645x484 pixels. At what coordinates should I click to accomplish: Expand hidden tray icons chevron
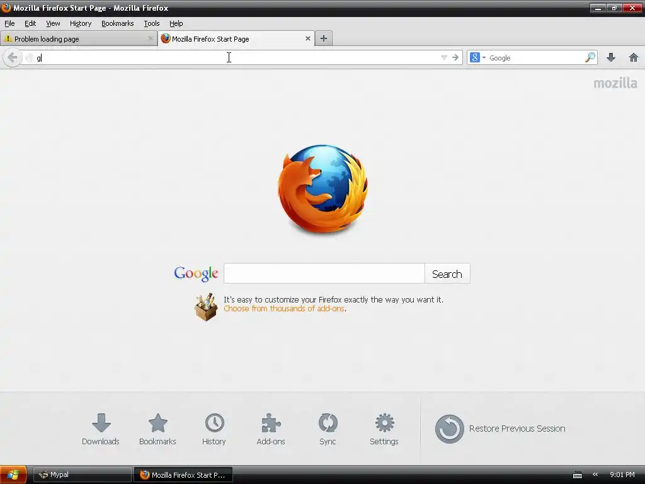[x=595, y=475]
